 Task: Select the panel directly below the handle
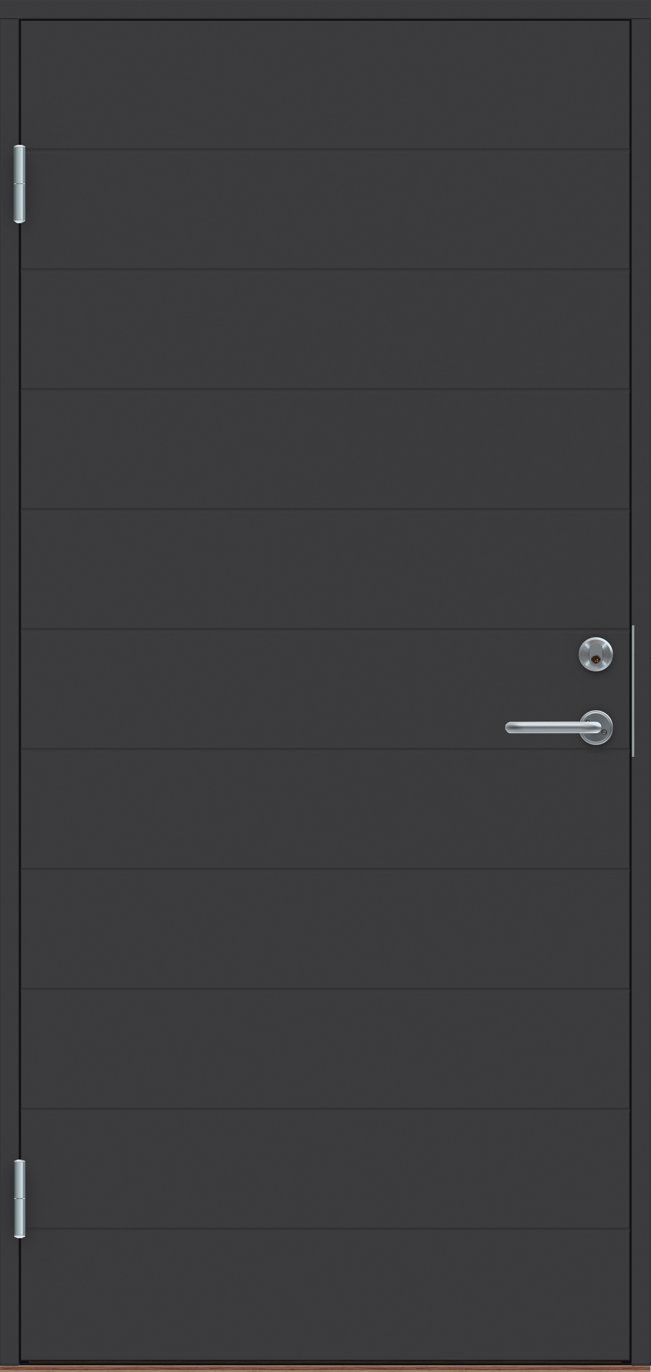tap(325, 809)
